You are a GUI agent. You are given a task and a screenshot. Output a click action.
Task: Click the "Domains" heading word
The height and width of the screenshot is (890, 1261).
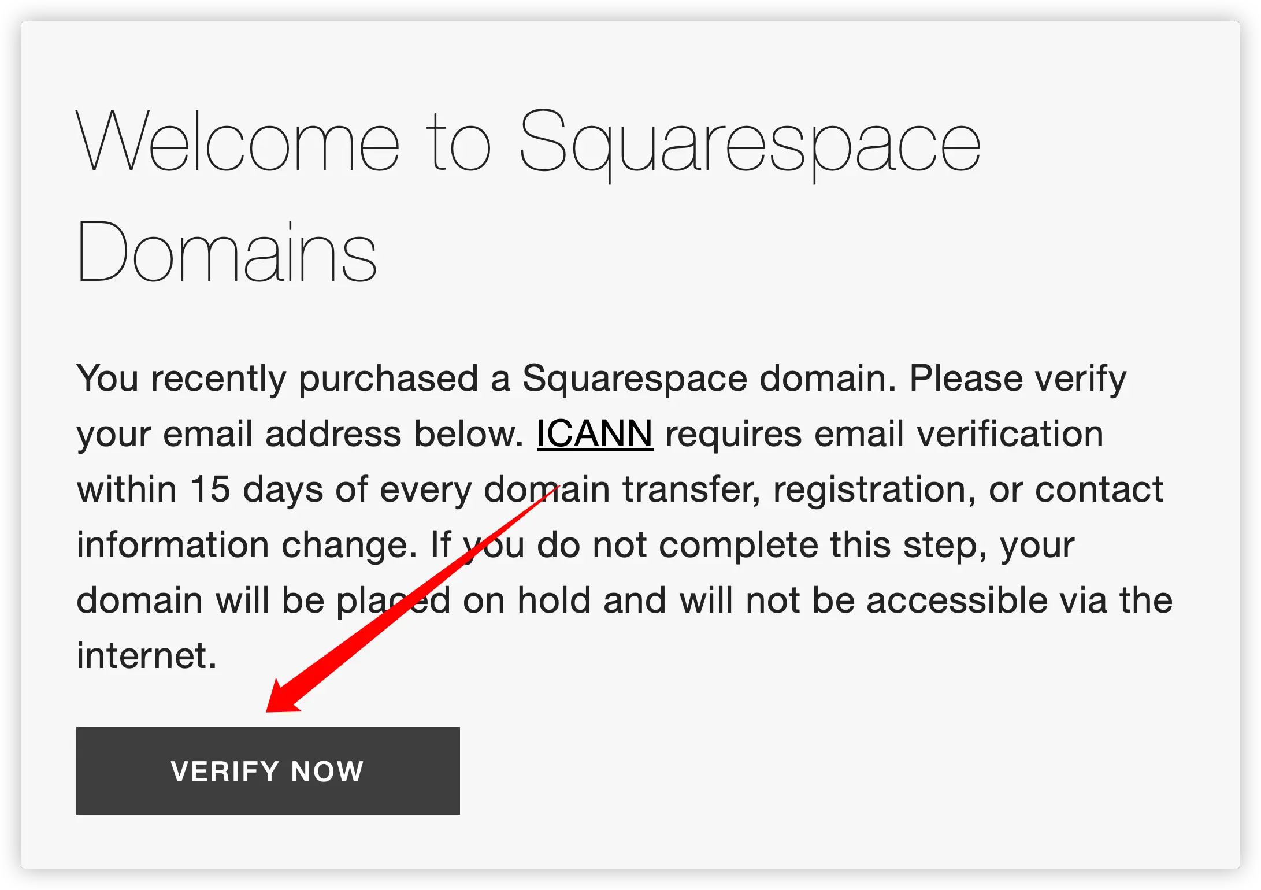click(x=227, y=252)
